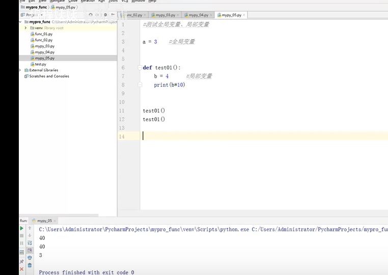Open the Tools menu
The height and width of the screenshot is (275, 388).
coord(113,1)
